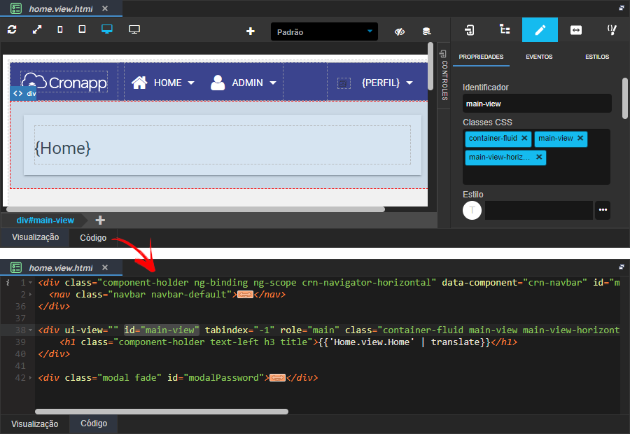
Task: Click the image placeholder icon before {PERFIL}
Action: [344, 83]
